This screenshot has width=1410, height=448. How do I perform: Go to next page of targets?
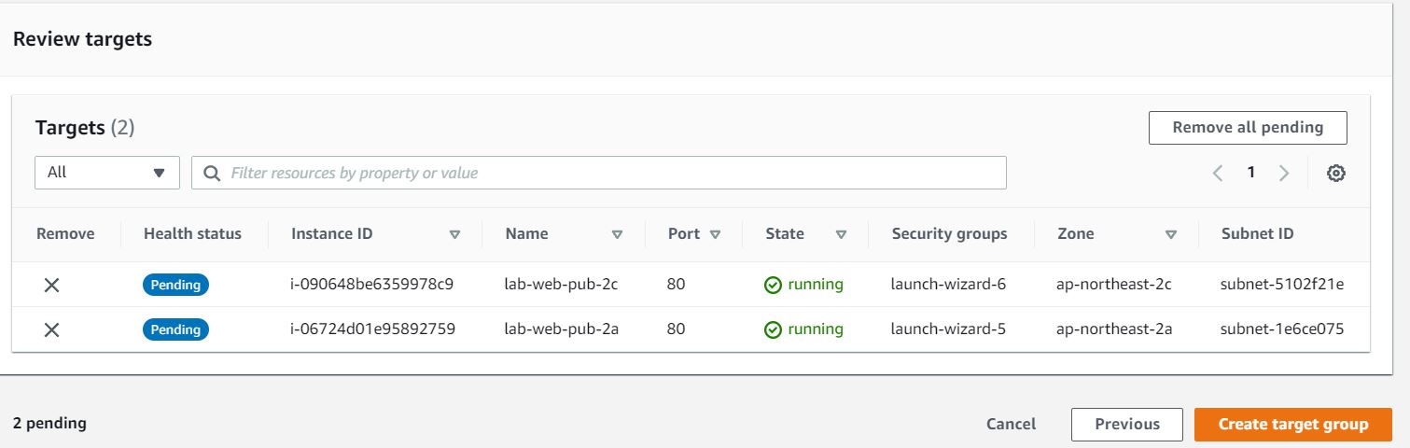[1284, 173]
